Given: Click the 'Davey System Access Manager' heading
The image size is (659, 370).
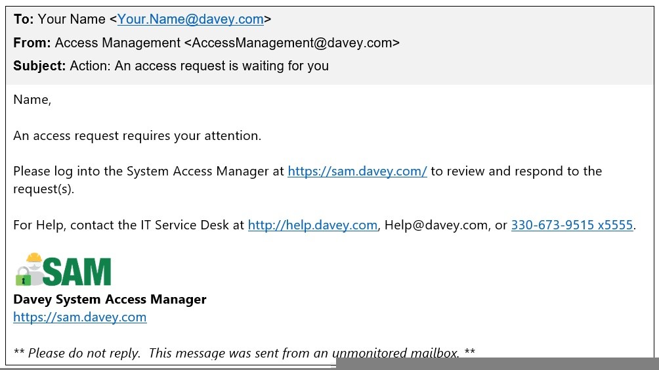Looking at the screenshot, I should pos(110,299).
